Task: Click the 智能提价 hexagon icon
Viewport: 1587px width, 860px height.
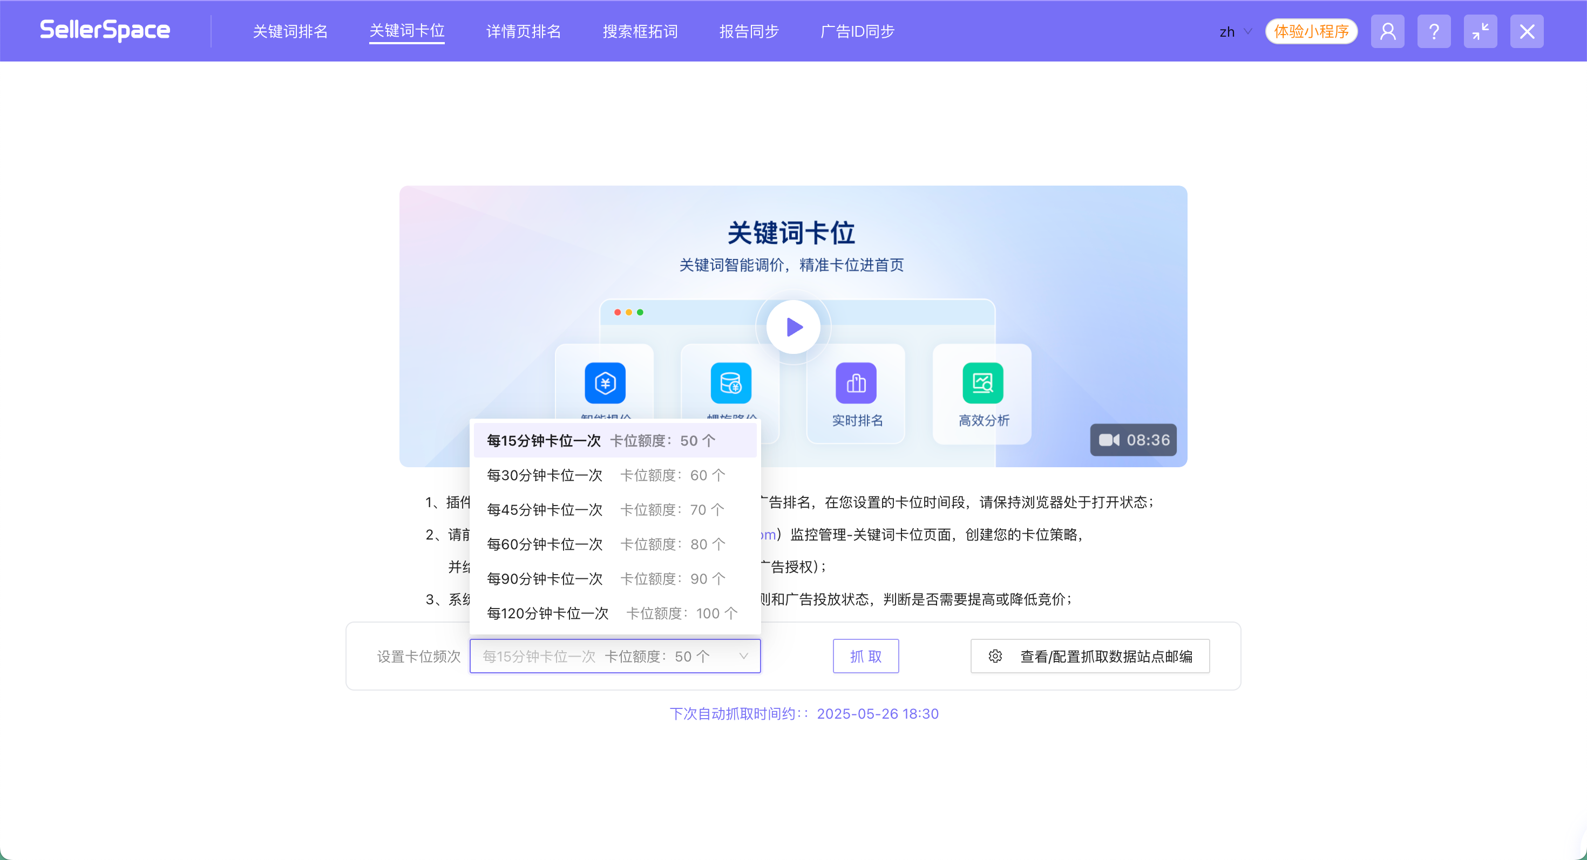Action: coord(605,383)
